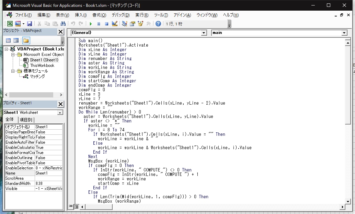Select Sheet1 (Sheet1) in the project tree
Image resolution: width=355 pixels, height=214 pixels.
pyautogui.click(x=44, y=60)
